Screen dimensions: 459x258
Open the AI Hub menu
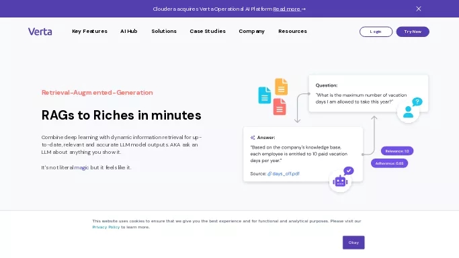click(129, 32)
